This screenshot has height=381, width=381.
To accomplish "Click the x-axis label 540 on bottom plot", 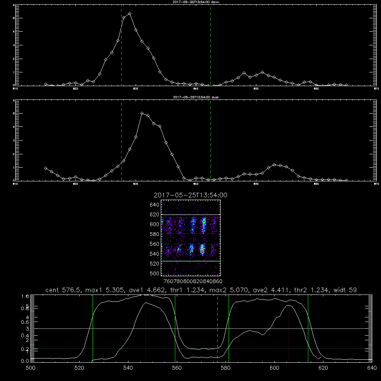I will [x=128, y=368].
